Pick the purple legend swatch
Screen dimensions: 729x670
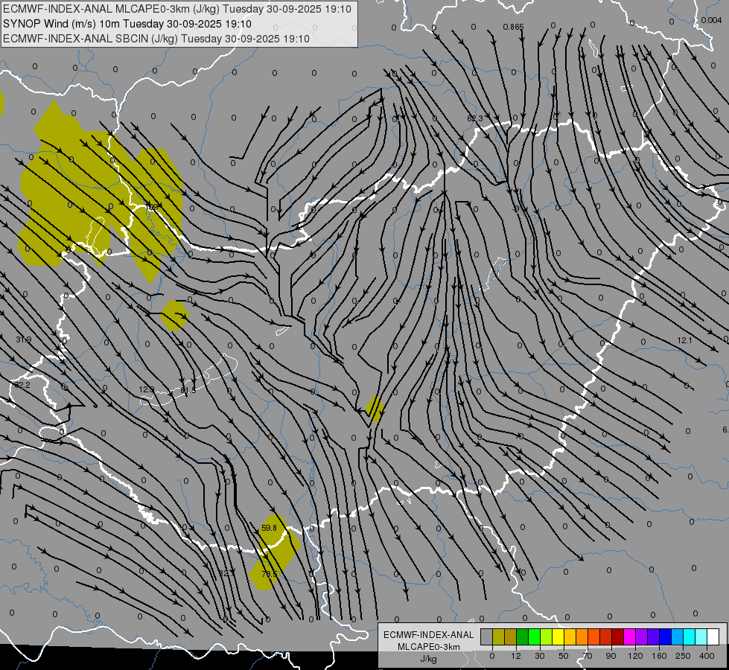pos(642,637)
